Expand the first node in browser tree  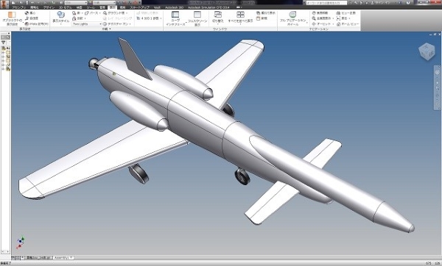[x=3, y=52]
